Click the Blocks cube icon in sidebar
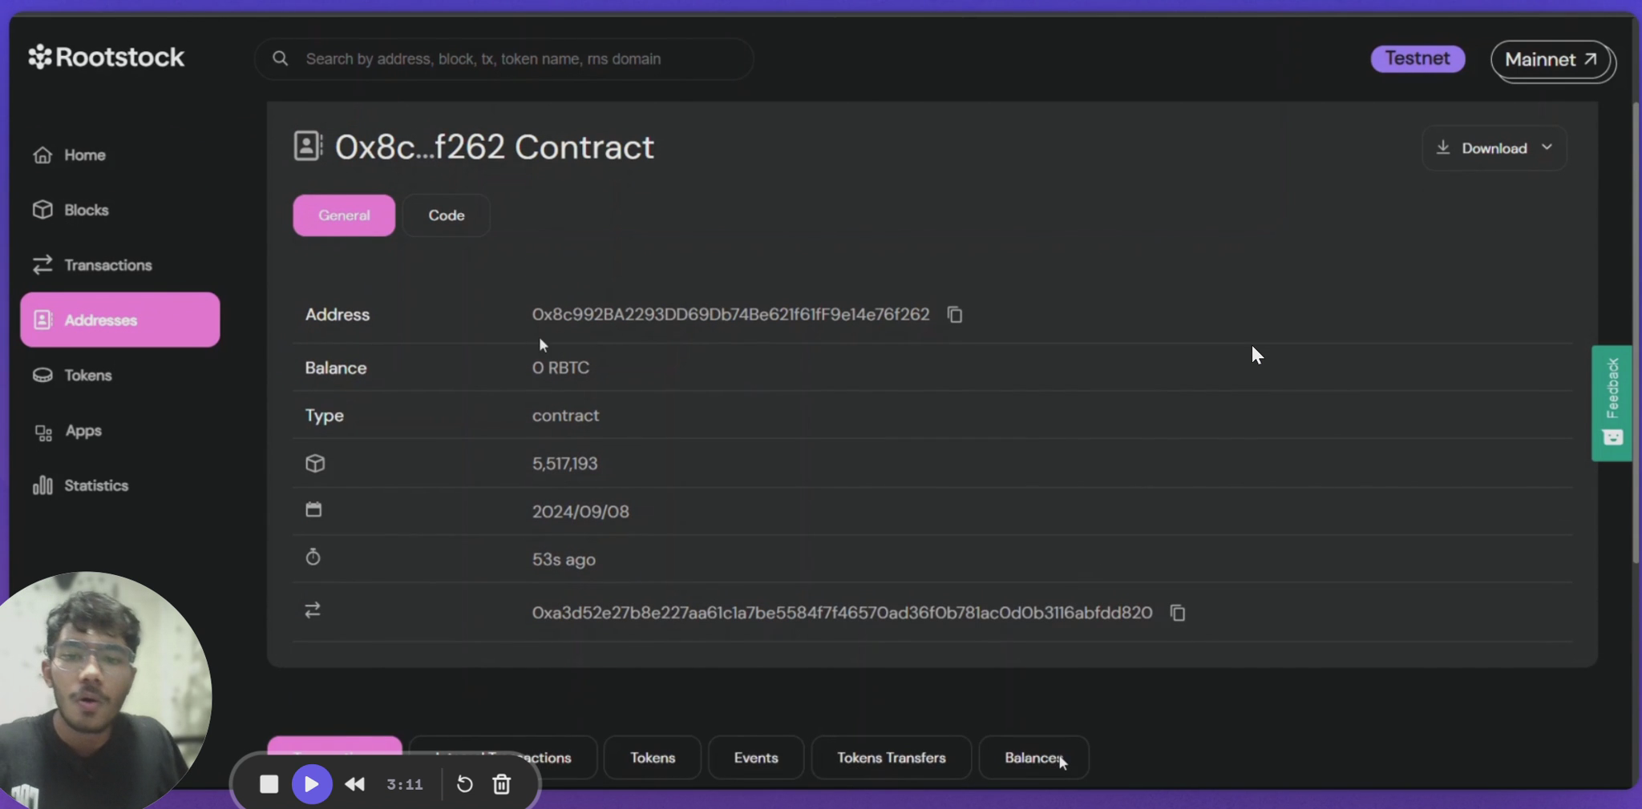1642x809 pixels. click(x=42, y=210)
